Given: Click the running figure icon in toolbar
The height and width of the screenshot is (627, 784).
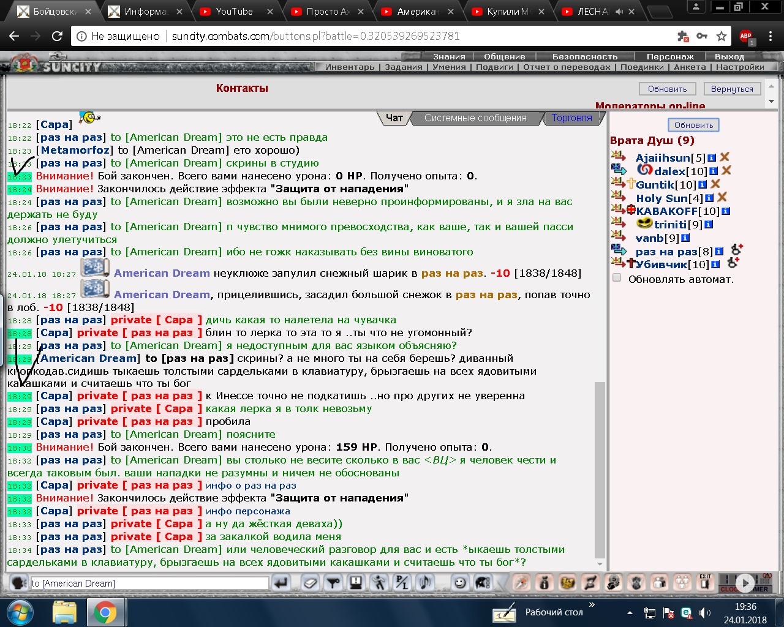Looking at the screenshot, I should pyautogui.click(x=379, y=583).
